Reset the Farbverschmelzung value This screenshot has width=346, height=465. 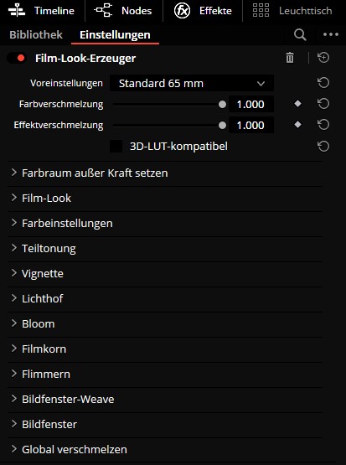click(323, 104)
